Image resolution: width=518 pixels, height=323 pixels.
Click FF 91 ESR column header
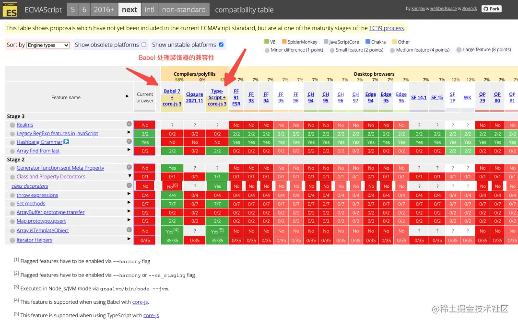click(236, 97)
